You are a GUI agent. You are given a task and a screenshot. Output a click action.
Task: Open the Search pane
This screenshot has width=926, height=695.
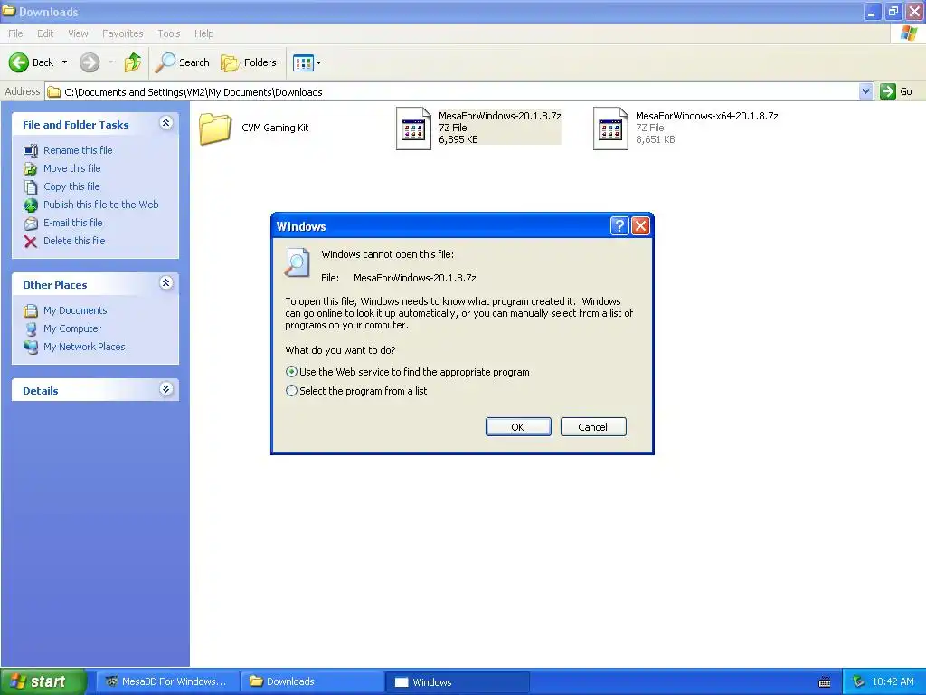pyautogui.click(x=182, y=62)
